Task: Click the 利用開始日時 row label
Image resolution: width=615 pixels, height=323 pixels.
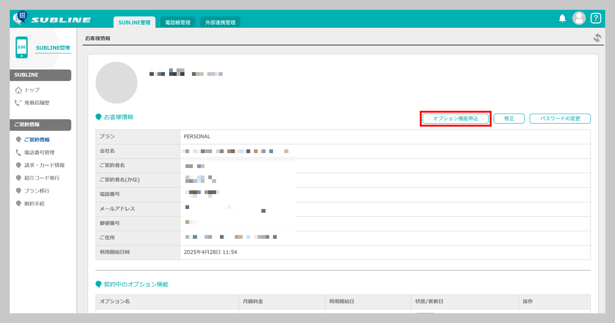Action: point(115,252)
